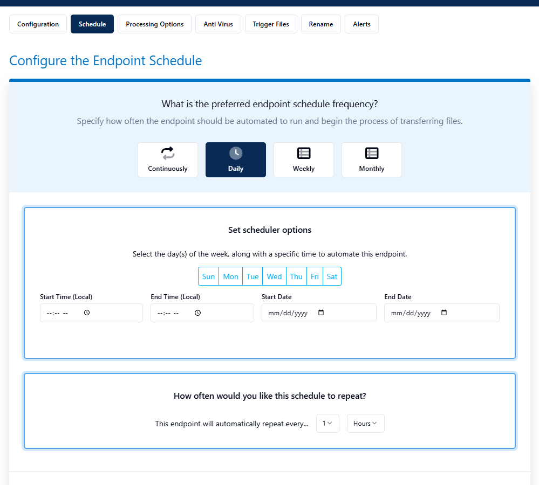Screen dimensions: 539x485
Task: Click the Daily clock icon
Action: click(236, 153)
